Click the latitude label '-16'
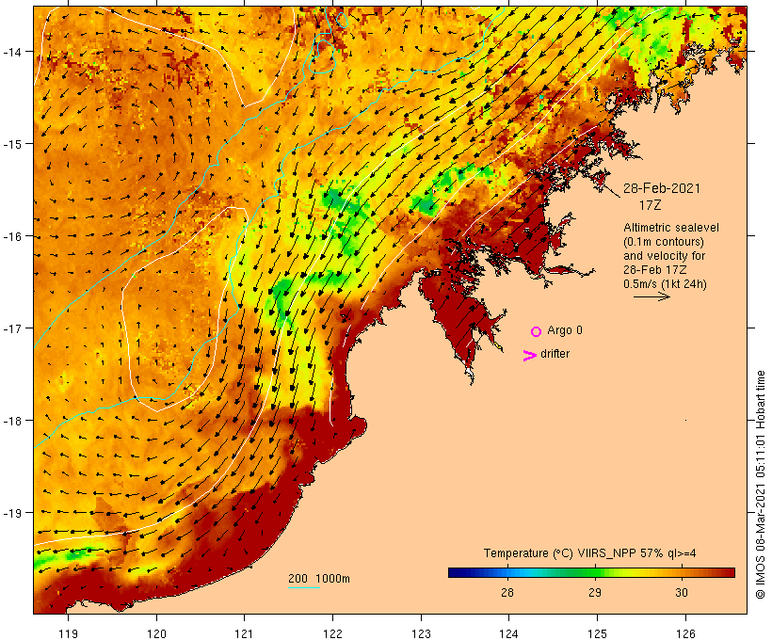 (x=12, y=236)
